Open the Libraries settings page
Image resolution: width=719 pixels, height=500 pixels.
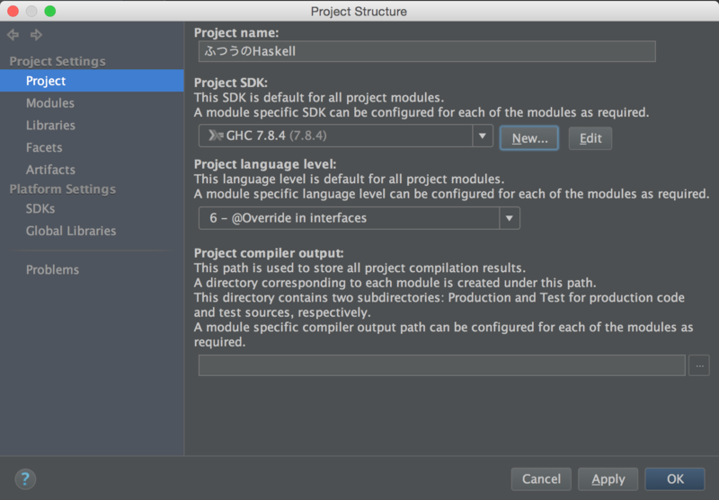pyautogui.click(x=50, y=125)
